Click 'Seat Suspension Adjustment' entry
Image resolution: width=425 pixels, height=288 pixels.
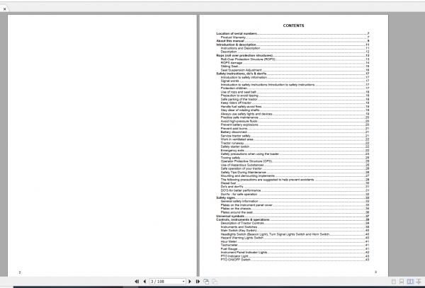pyautogui.click(x=241, y=70)
